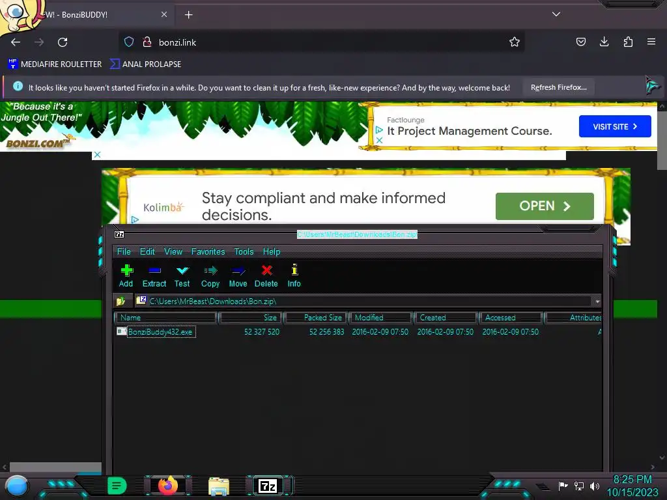Open the Edit menu in 7-Zip
Screen dimensions: 667x500
147,252
